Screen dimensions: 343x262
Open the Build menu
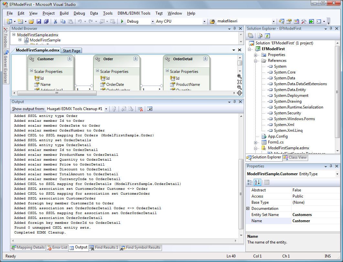[64, 13]
